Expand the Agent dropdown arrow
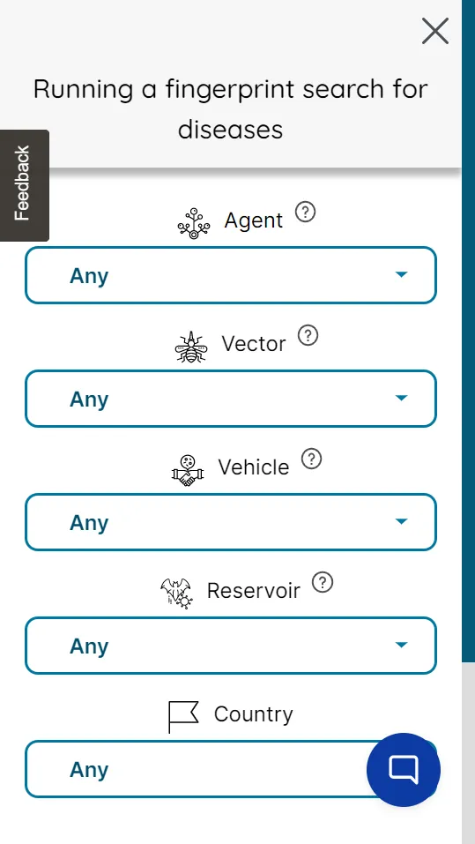475x844 pixels. click(401, 275)
